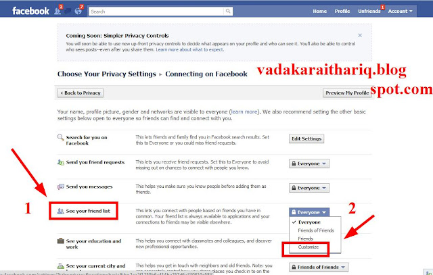The width and height of the screenshot is (433, 275).
Task: Open messages icon in top bar
Action: click(x=68, y=11)
